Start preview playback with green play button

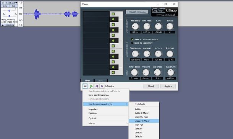tap(91, 86)
